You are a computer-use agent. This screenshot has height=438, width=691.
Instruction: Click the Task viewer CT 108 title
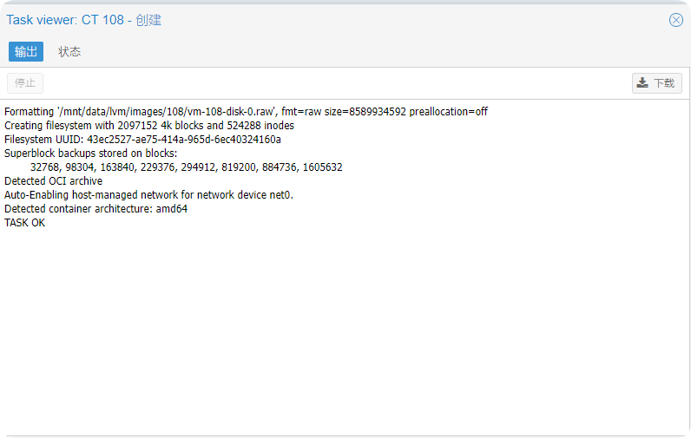click(84, 20)
